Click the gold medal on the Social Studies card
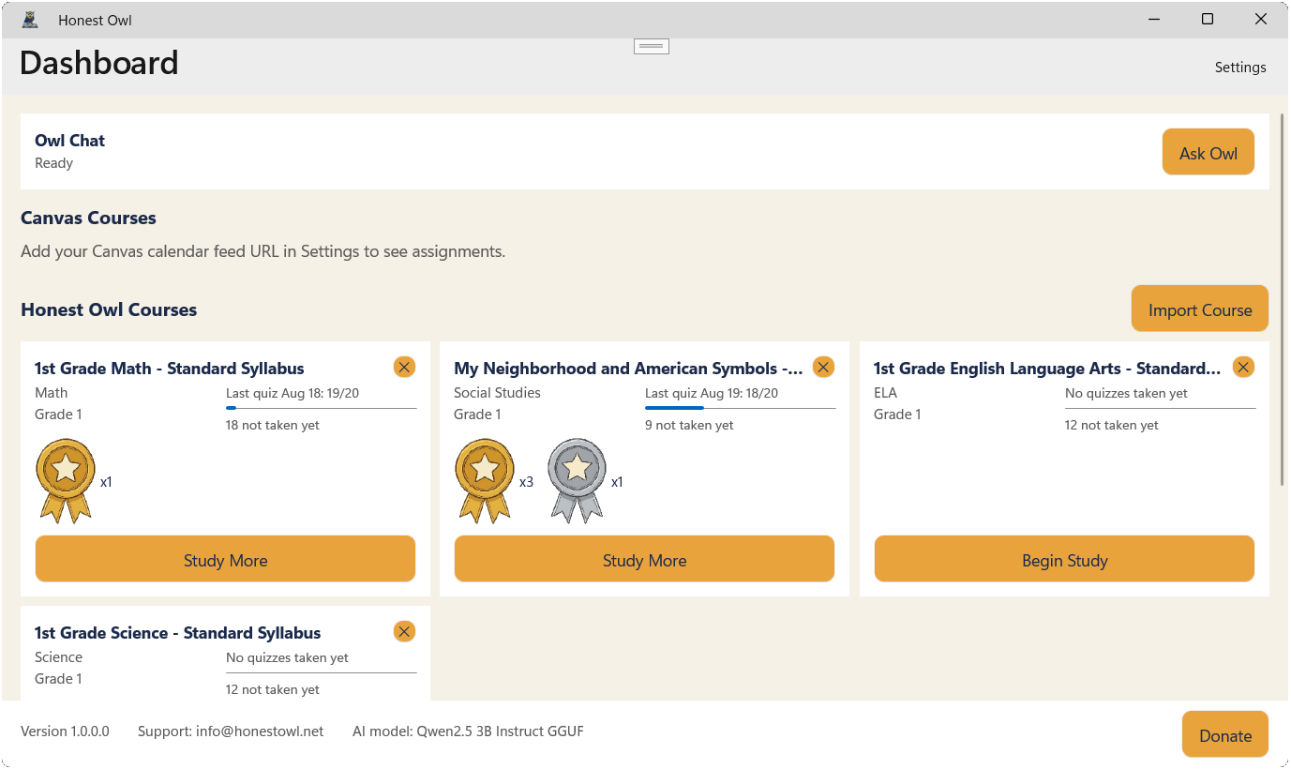1291x769 pixels. point(485,480)
